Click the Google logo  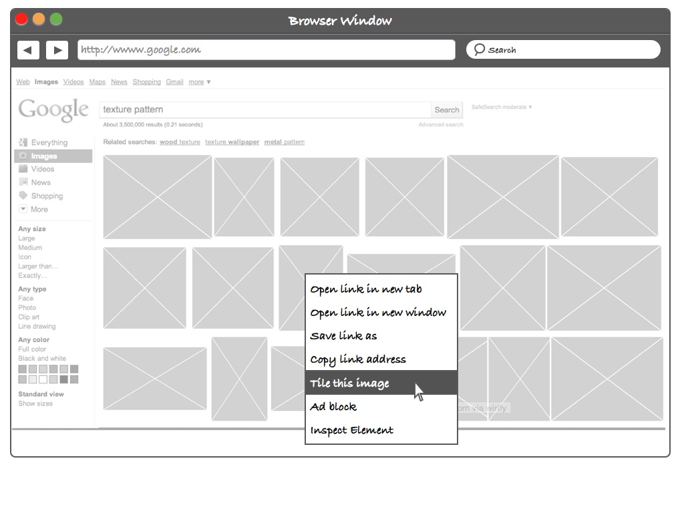[53, 110]
